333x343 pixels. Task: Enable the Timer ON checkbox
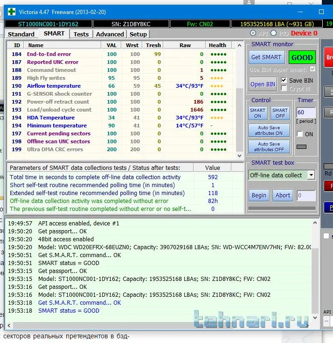click(300, 134)
